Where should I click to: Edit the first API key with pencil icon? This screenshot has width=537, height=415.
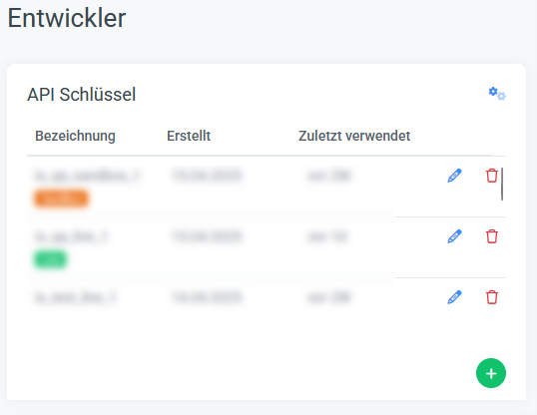pyautogui.click(x=454, y=176)
